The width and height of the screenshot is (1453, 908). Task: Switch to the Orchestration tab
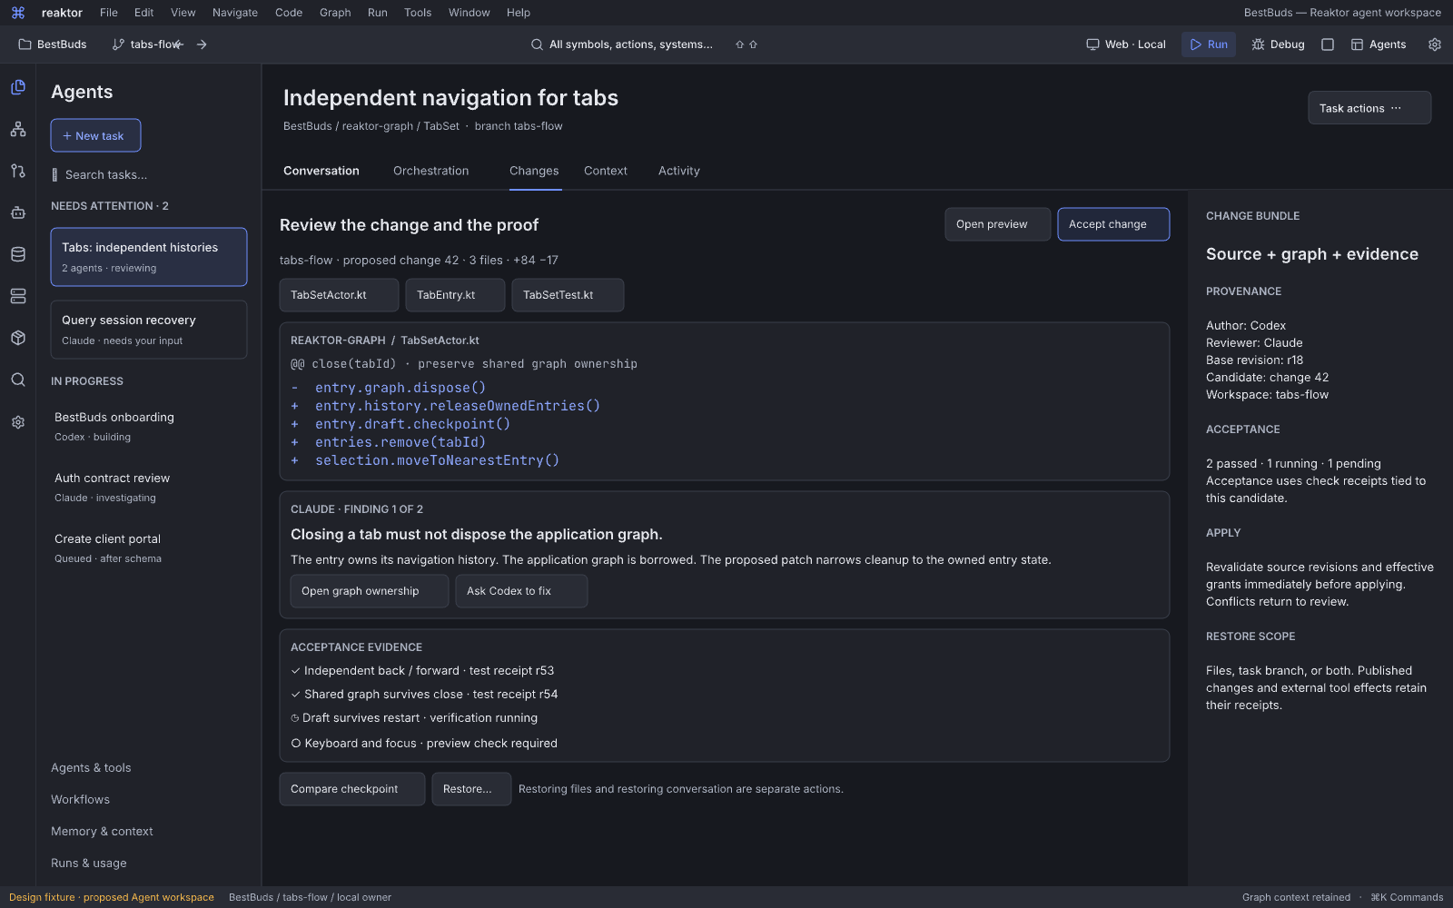click(x=431, y=171)
